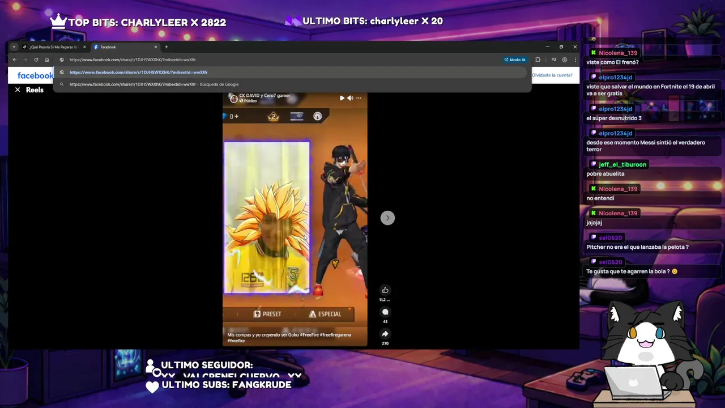Click the 'ULTIMO BITS: charlyleer X 20' overlay

[x=364, y=21]
